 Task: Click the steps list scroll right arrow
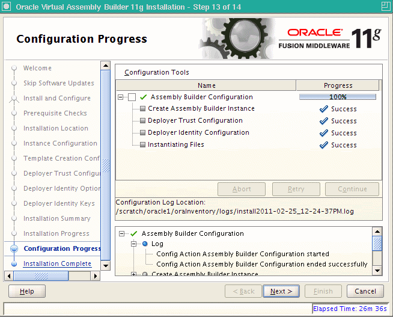[95, 276]
